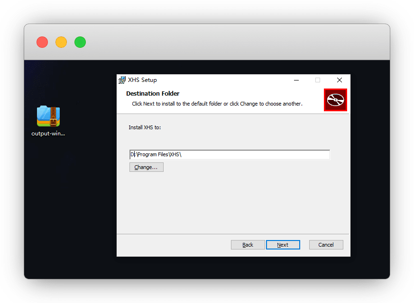Image resolution: width=414 pixels, height=303 pixels.
Task: Click the "Install XHS to:" label
Action: [145, 128]
